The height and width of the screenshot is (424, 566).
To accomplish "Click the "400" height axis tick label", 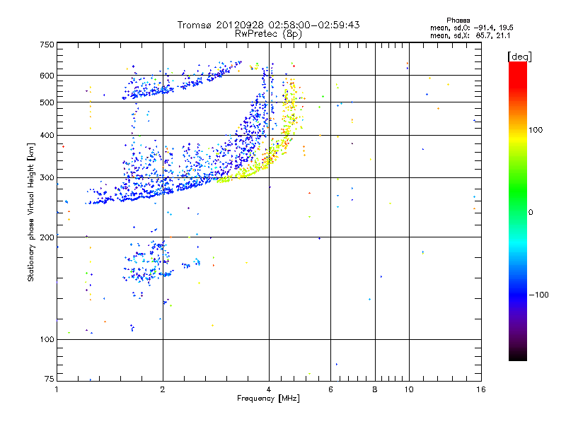I will (x=47, y=135).
